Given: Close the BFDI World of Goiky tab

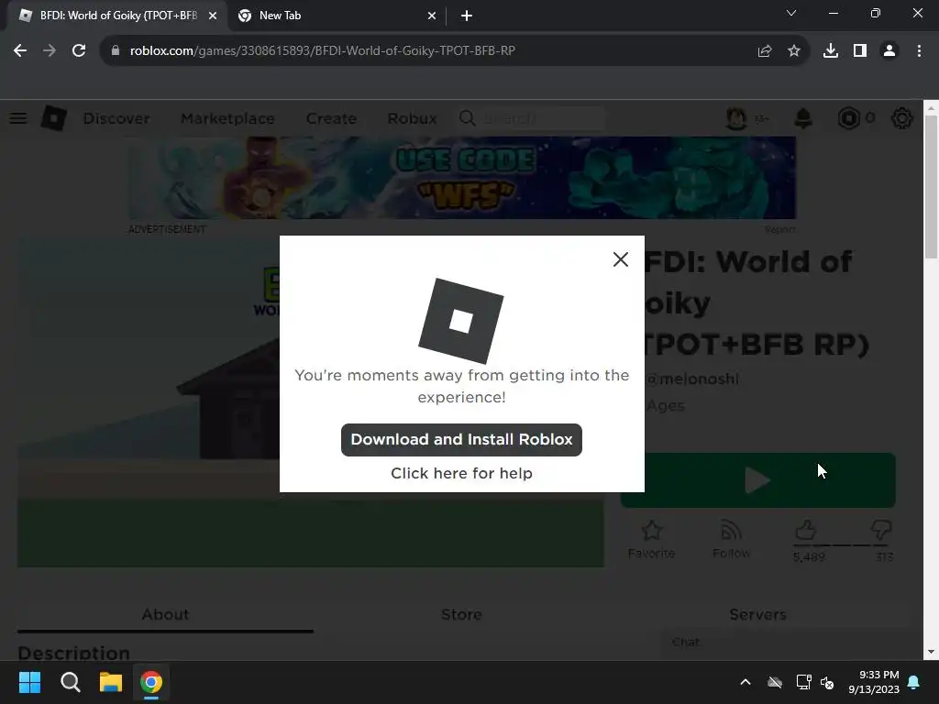Looking at the screenshot, I should [213, 16].
